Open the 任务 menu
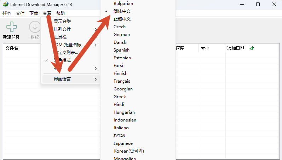Screen dimensions: 282x160 pos(7,13)
